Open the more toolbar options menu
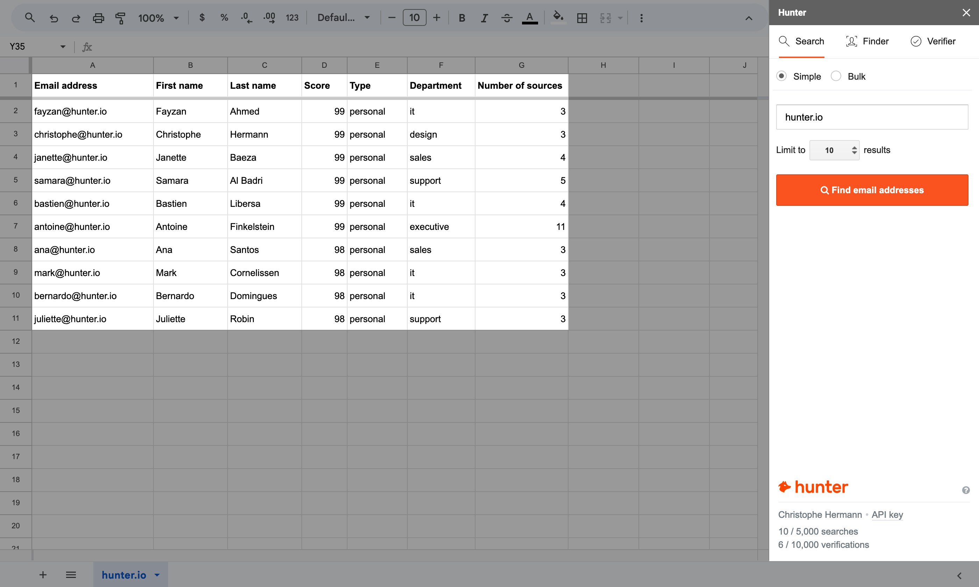Image resolution: width=979 pixels, height=587 pixels. coord(642,18)
